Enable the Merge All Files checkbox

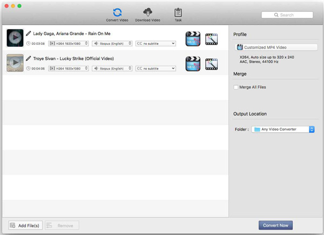(x=236, y=87)
